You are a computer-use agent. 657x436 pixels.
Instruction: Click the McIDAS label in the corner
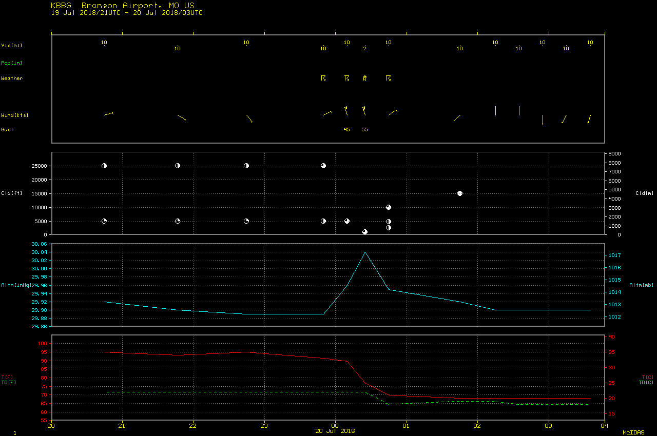pos(633,433)
